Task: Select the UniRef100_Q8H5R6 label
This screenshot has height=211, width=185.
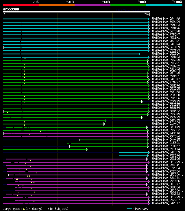Action: tap(166, 86)
